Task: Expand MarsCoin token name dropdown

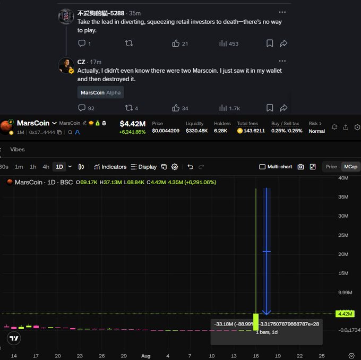Action: click(54, 123)
